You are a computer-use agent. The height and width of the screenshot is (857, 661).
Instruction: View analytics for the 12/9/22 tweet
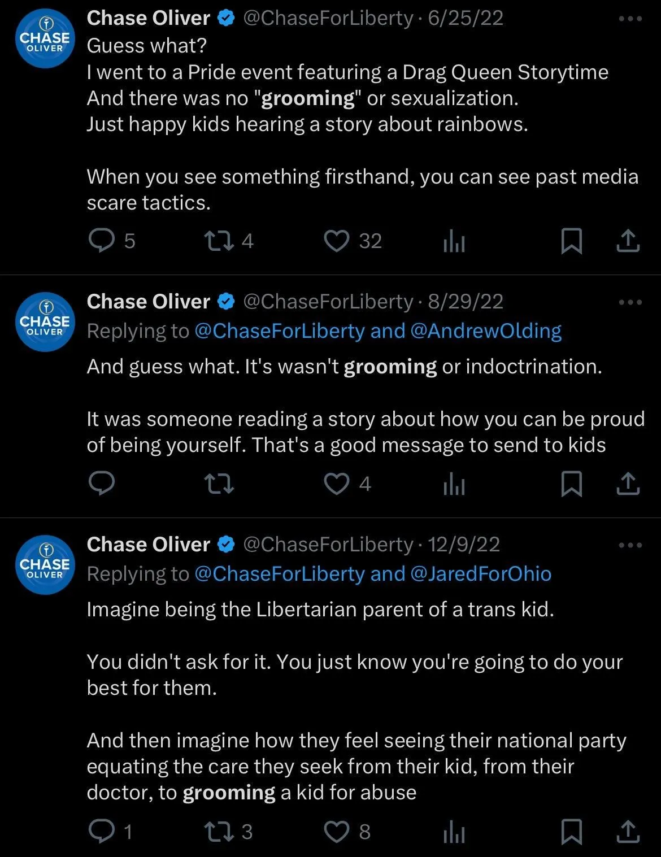[454, 832]
